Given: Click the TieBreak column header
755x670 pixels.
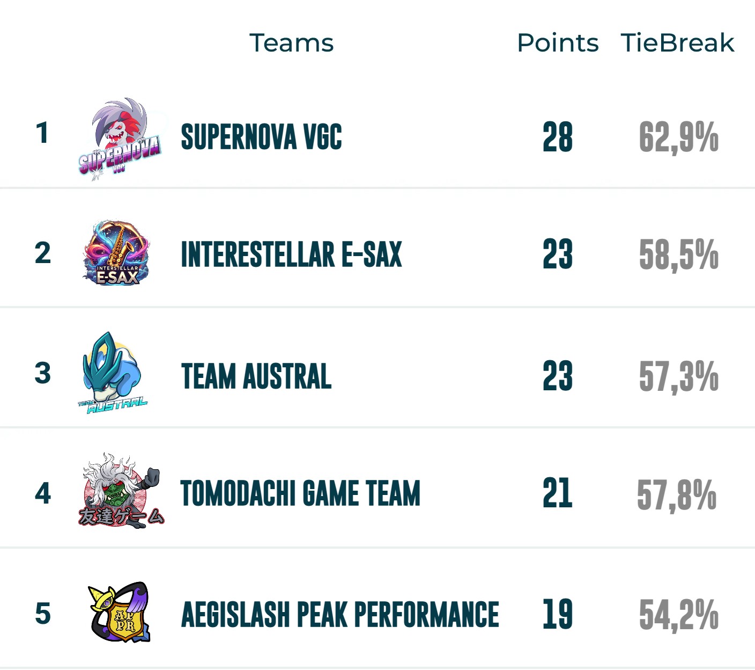Looking at the screenshot, I should click(677, 43).
